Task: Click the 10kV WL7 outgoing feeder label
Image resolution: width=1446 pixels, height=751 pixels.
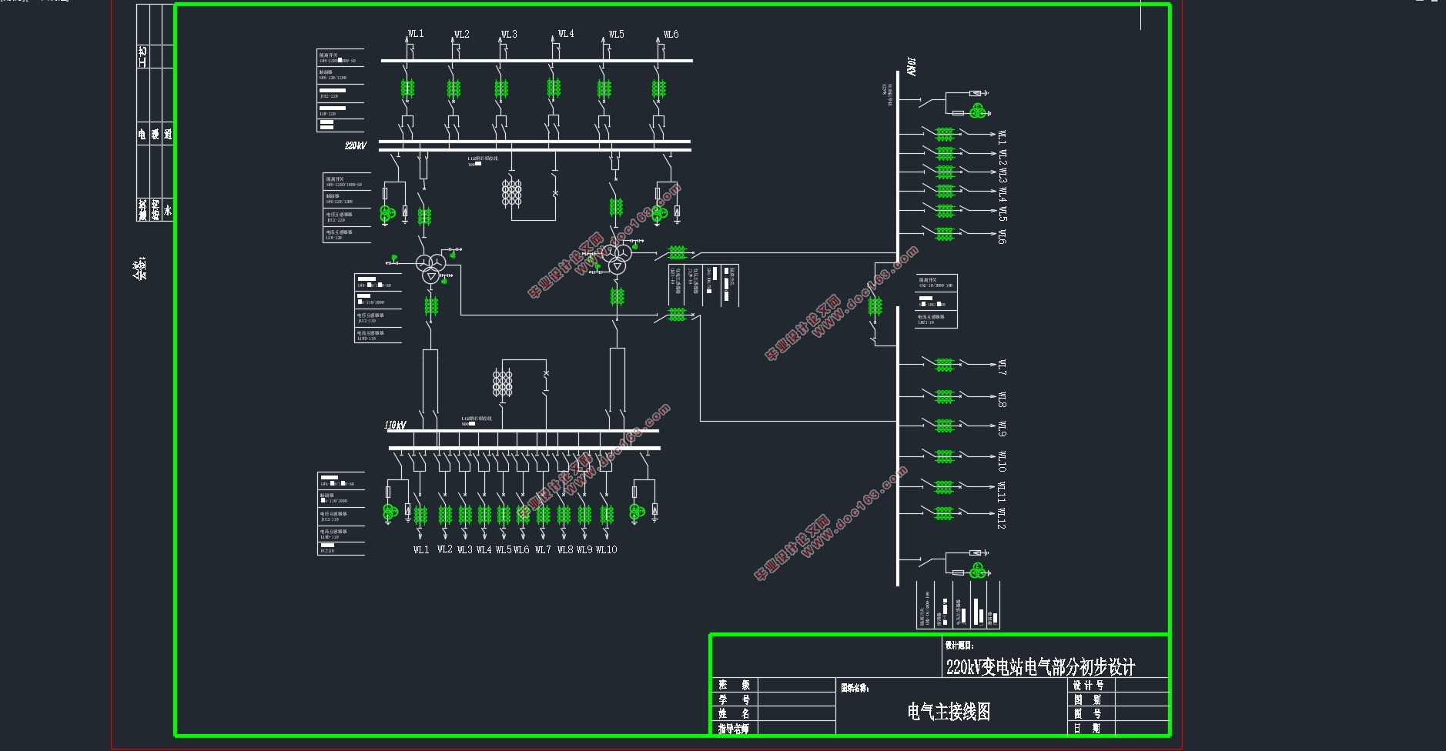Action: click(1002, 367)
